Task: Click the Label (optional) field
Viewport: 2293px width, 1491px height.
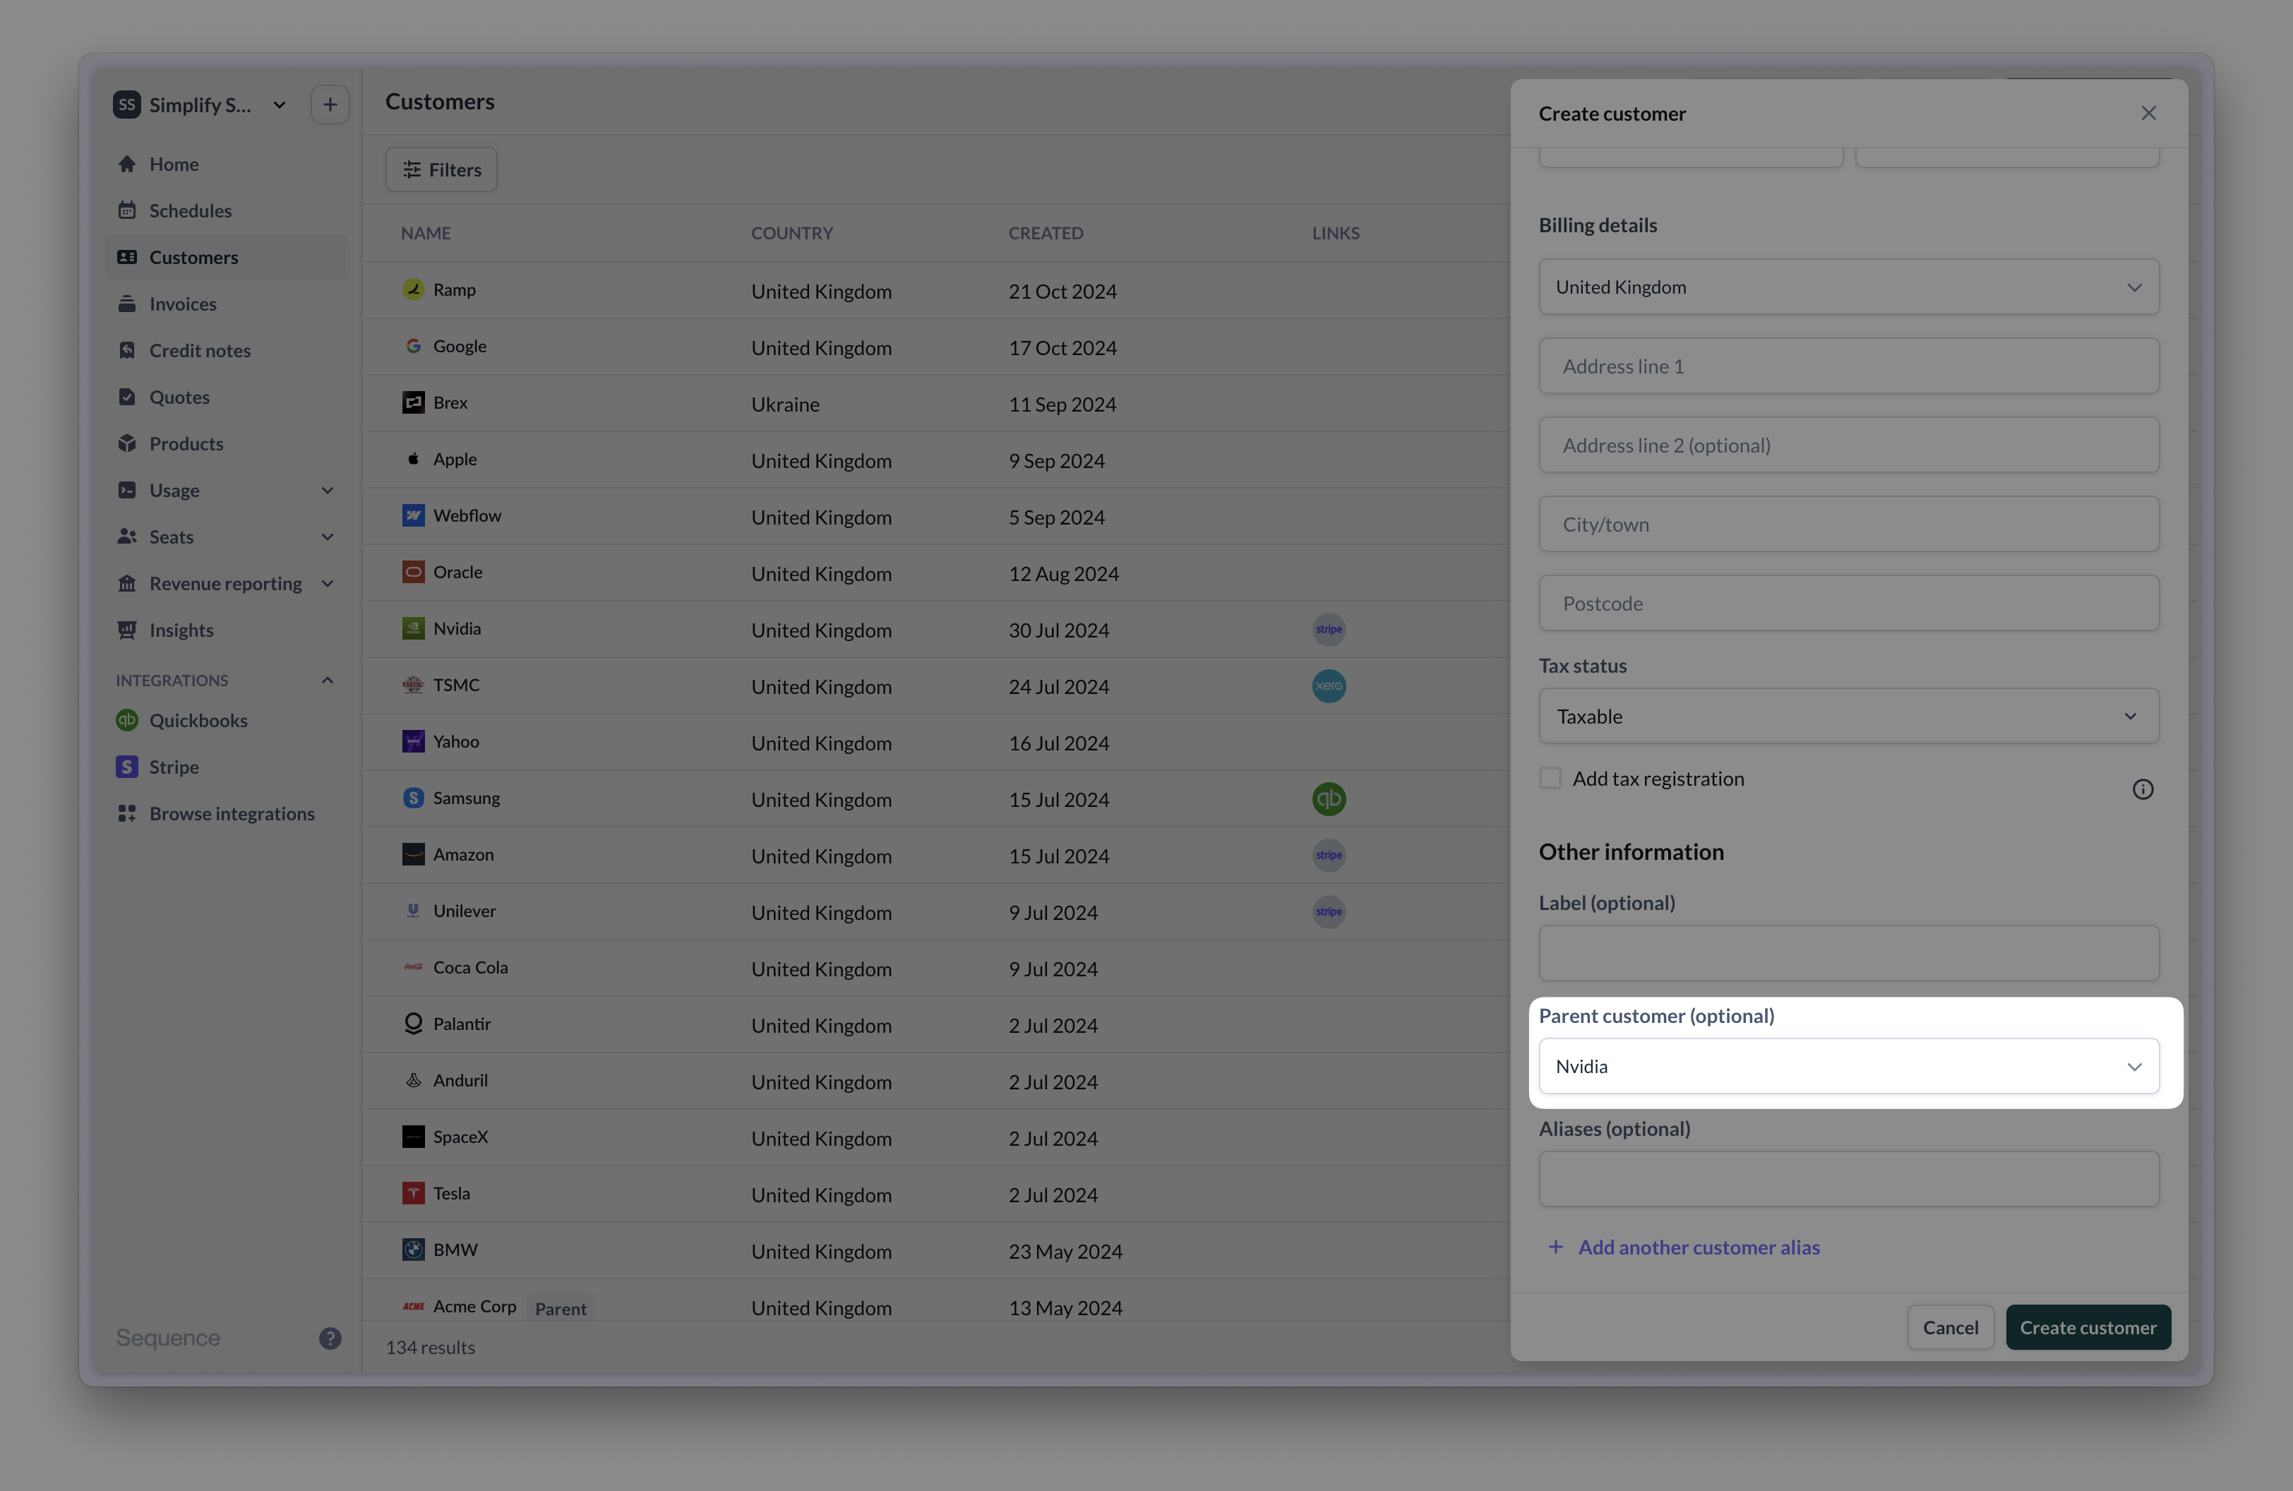Action: coord(1848,954)
